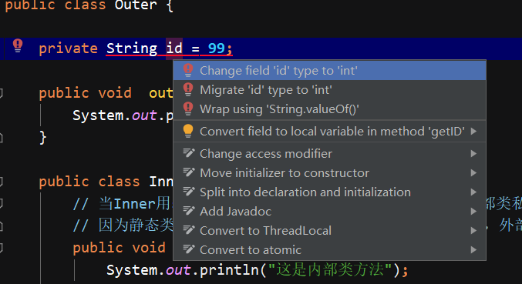This screenshot has width=522, height=284.
Task: Choose 'Split into declaration and initialization'
Action: [x=329, y=192]
